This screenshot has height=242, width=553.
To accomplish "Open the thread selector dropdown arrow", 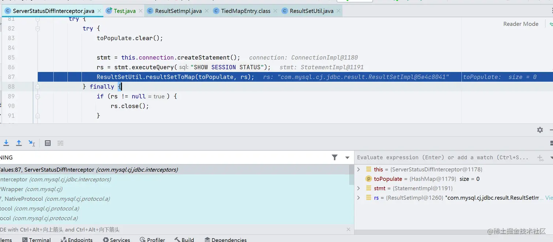I will pos(347,158).
